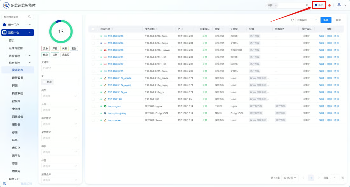Collapse the sidebar with the bottom-left menu icon
Image resolution: width=350 pixels, height=187 pixels.
pos(4,184)
